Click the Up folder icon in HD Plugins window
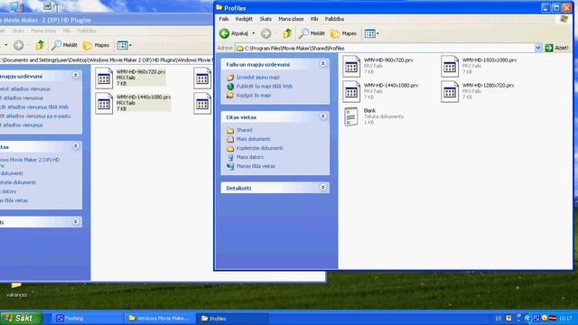This screenshot has width=578, height=325. coord(40,45)
